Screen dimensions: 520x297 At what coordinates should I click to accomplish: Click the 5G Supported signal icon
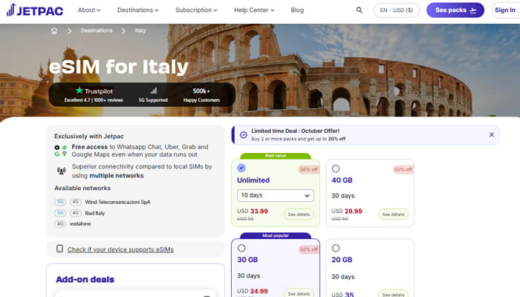click(x=154, y=91)
